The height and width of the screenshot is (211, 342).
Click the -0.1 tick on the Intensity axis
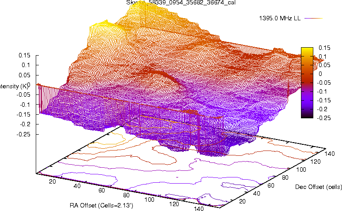(25, 105)
